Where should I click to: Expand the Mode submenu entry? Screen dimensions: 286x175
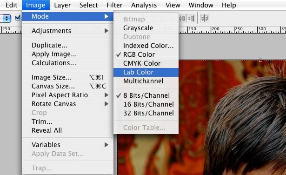coord(68,16)
